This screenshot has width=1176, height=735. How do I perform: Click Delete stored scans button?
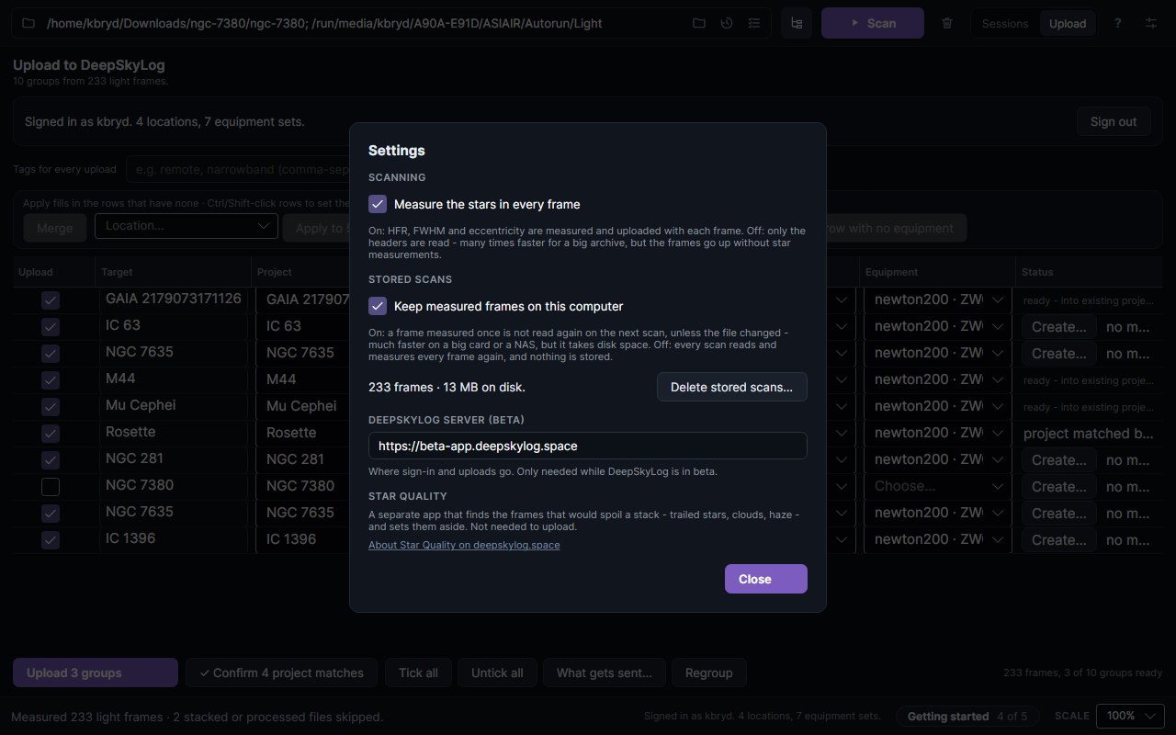coord(731,387)
